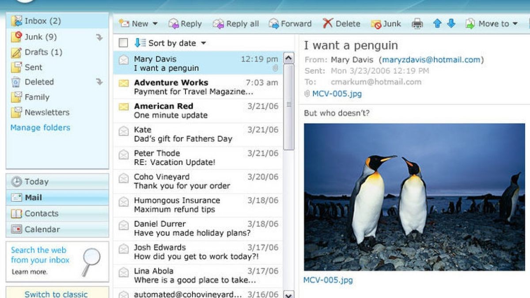Image resolution: width=530 pixels, height=298 pixels.
Task: Open the Sort by date dropdown
Action: (x=203, y=43)
